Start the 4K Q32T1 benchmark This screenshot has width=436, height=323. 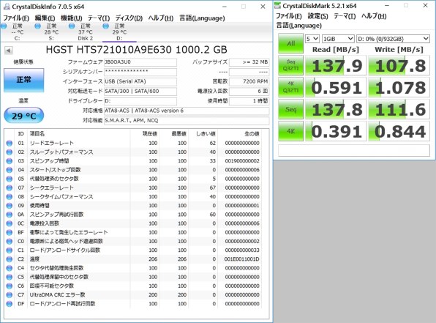click(290, 87)
